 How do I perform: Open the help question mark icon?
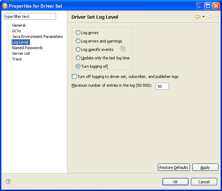tap(8, 182)
